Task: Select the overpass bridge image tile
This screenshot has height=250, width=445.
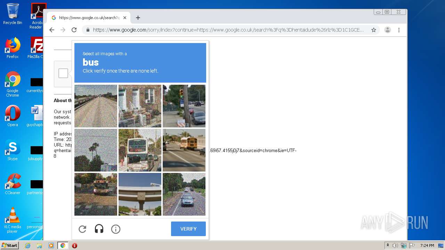Action: coord(140,194)
